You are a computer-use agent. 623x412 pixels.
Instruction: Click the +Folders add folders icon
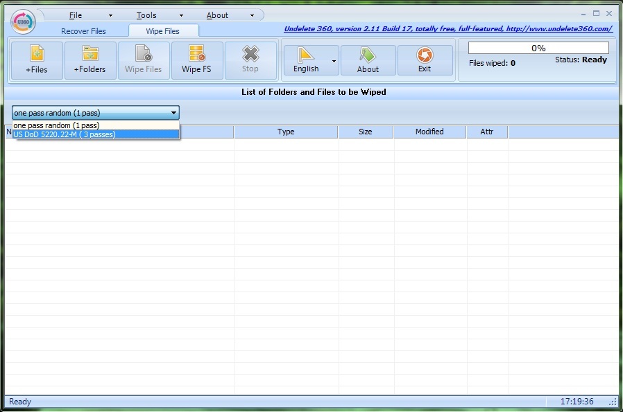[90, 53]
